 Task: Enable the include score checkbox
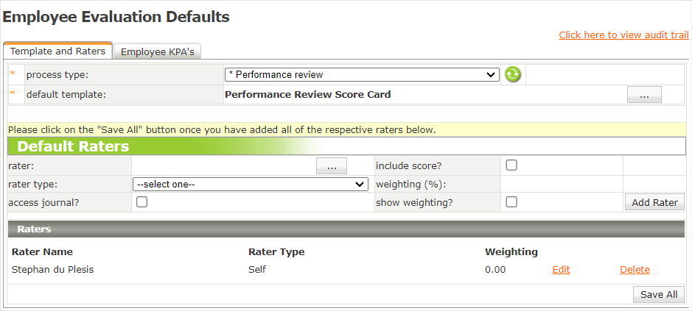click(511, 165)
